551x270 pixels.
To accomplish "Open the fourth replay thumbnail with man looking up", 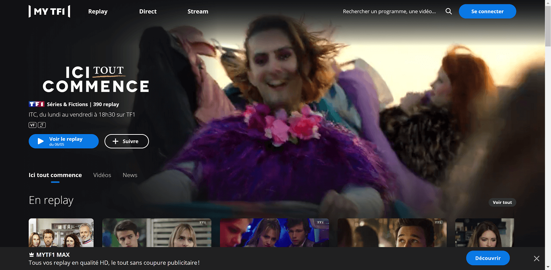I will pos(392,233).
